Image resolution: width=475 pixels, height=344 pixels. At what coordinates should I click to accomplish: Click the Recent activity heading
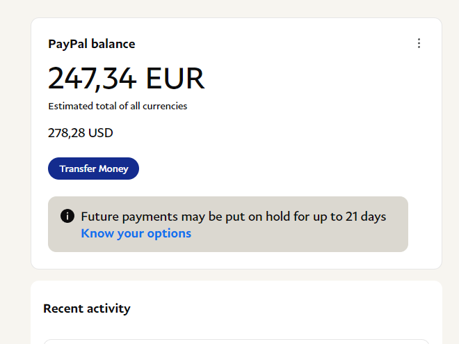[87, 308]
